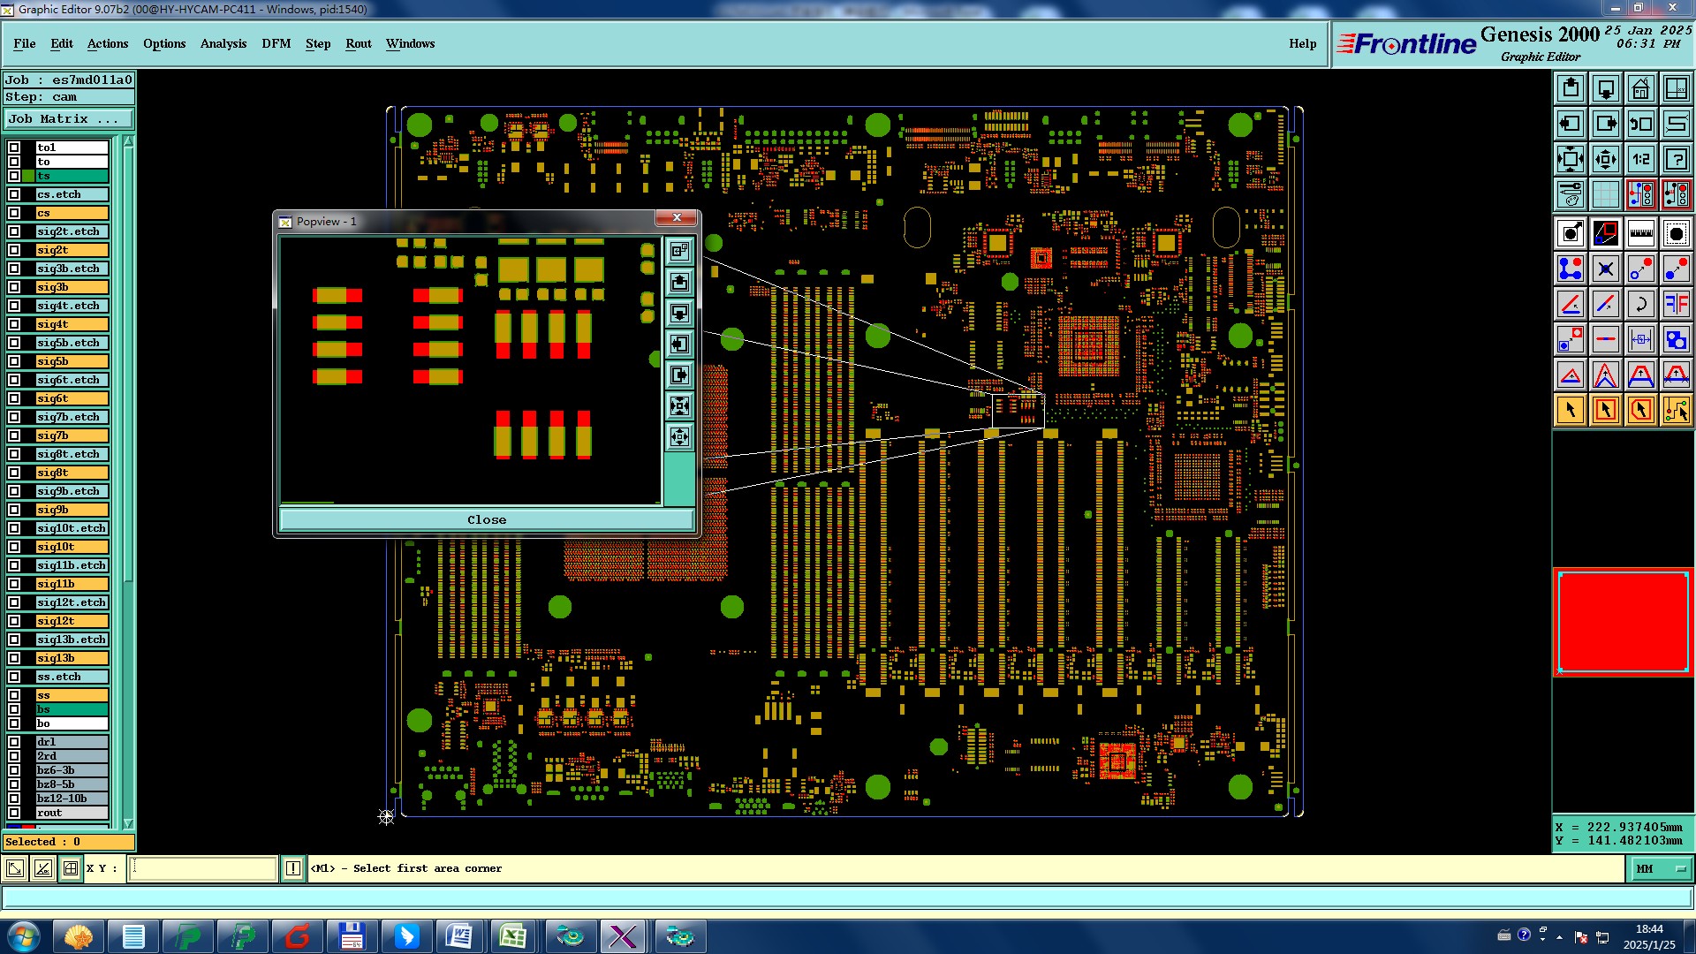This screenshot has width=1696, height=954.
Task: Click the mirror F flip icon
Action: pos(1676,304)
